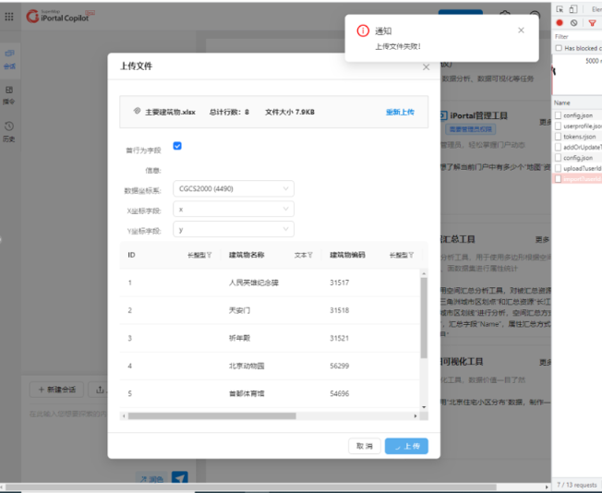
Task: Close the 上传文件 dialog
Action: [x=426, y=66]
